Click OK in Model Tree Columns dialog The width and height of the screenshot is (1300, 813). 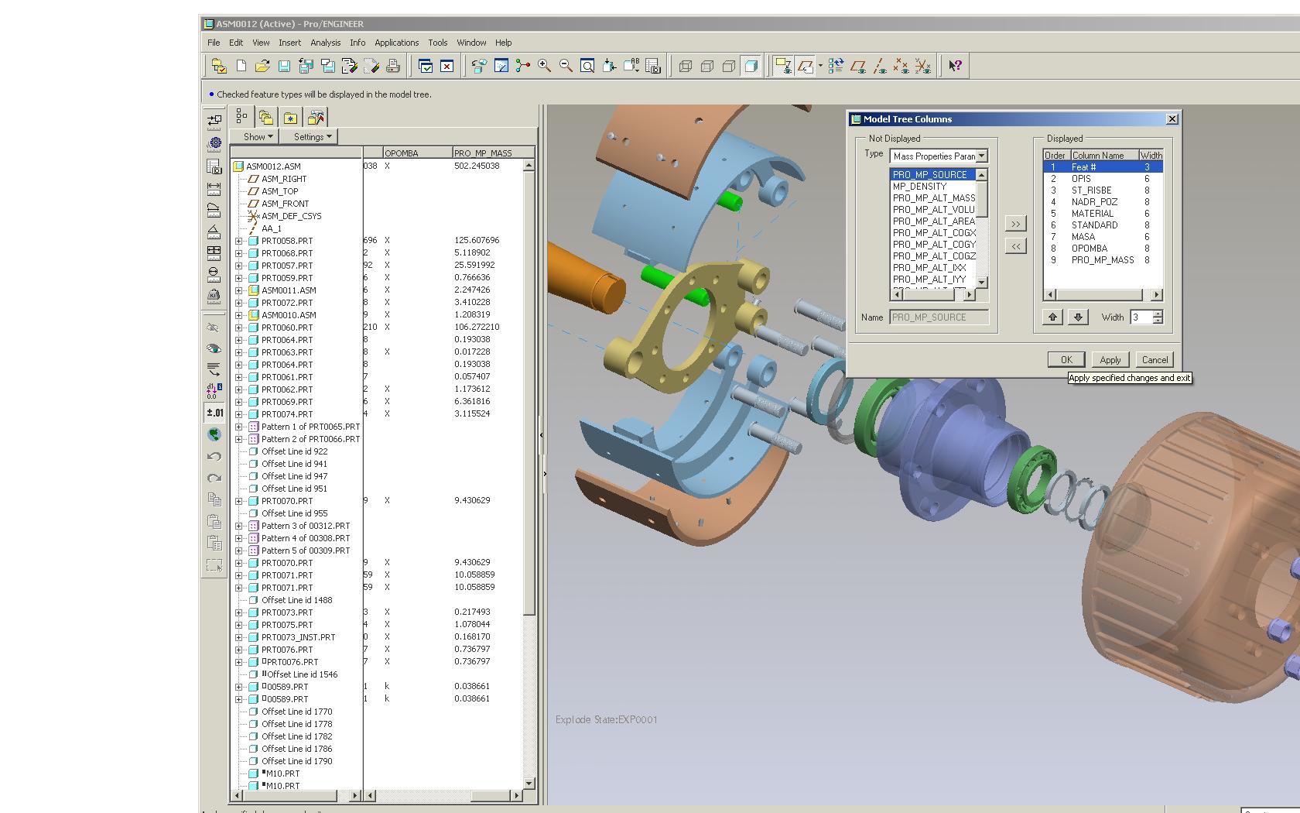pyautogui.click(x=1066, y=359)
